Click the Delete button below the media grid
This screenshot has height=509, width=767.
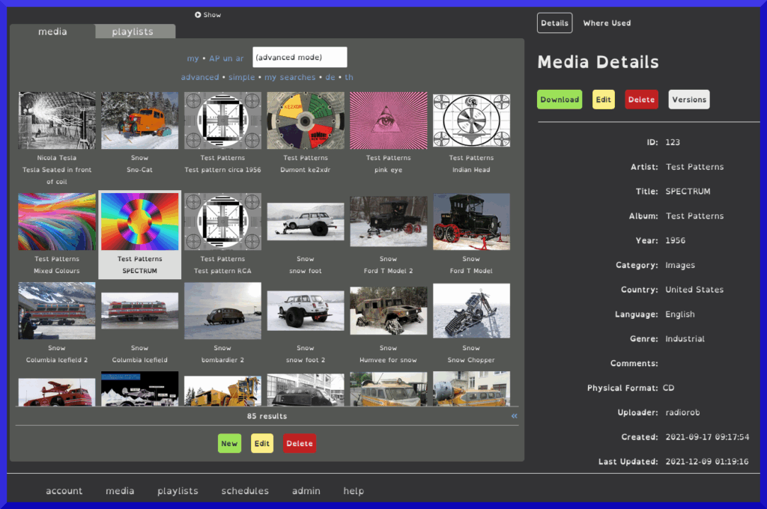[x=299, y=443]
